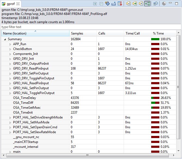The image size is (182, 159).
Task: Select the __gnu_mcount_nc row
Action: click(89, 137)
